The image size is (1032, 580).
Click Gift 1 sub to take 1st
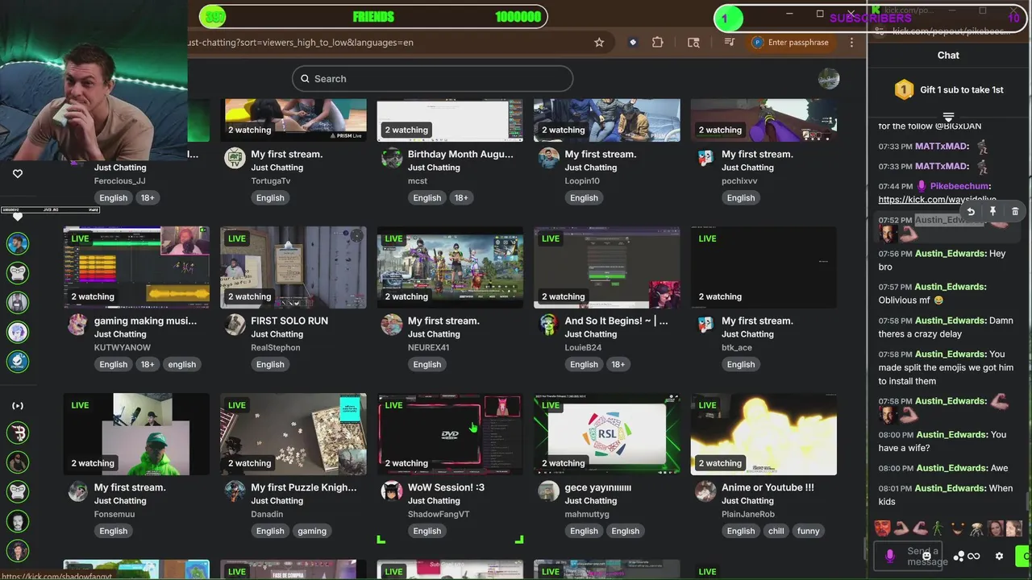coord(948,89)
